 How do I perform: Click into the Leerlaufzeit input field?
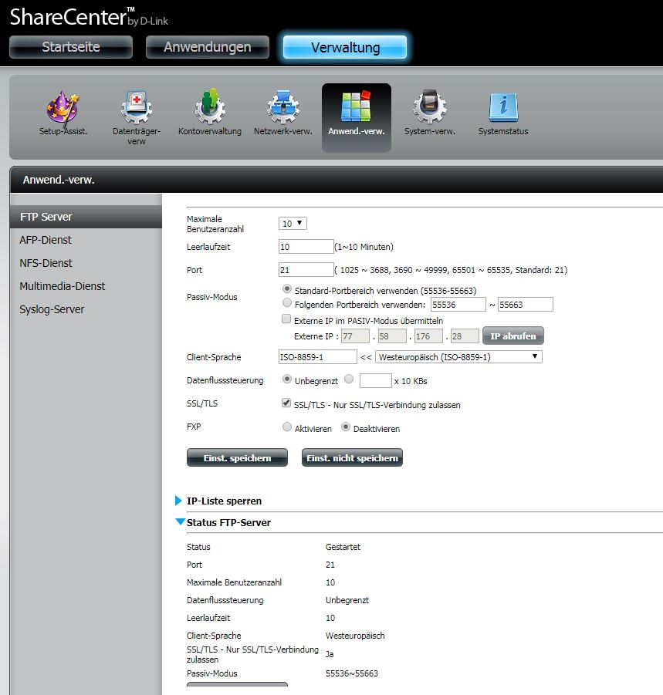(x=306, y=247)
